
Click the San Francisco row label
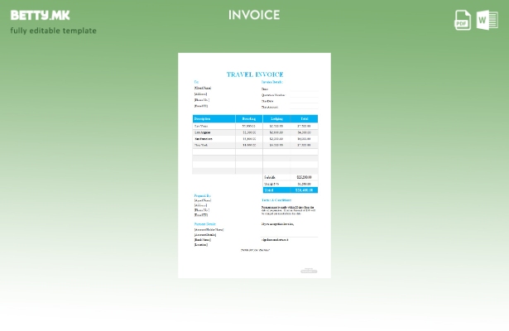point(204,139)
